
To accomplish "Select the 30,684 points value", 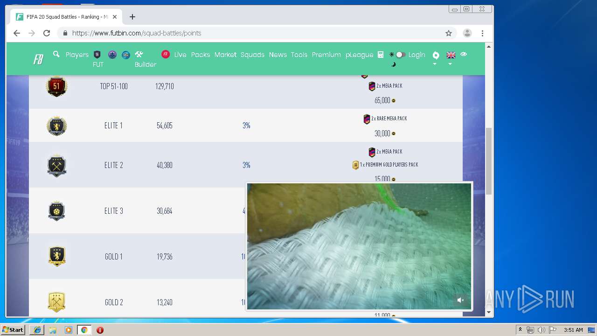I will coord(164,211).
